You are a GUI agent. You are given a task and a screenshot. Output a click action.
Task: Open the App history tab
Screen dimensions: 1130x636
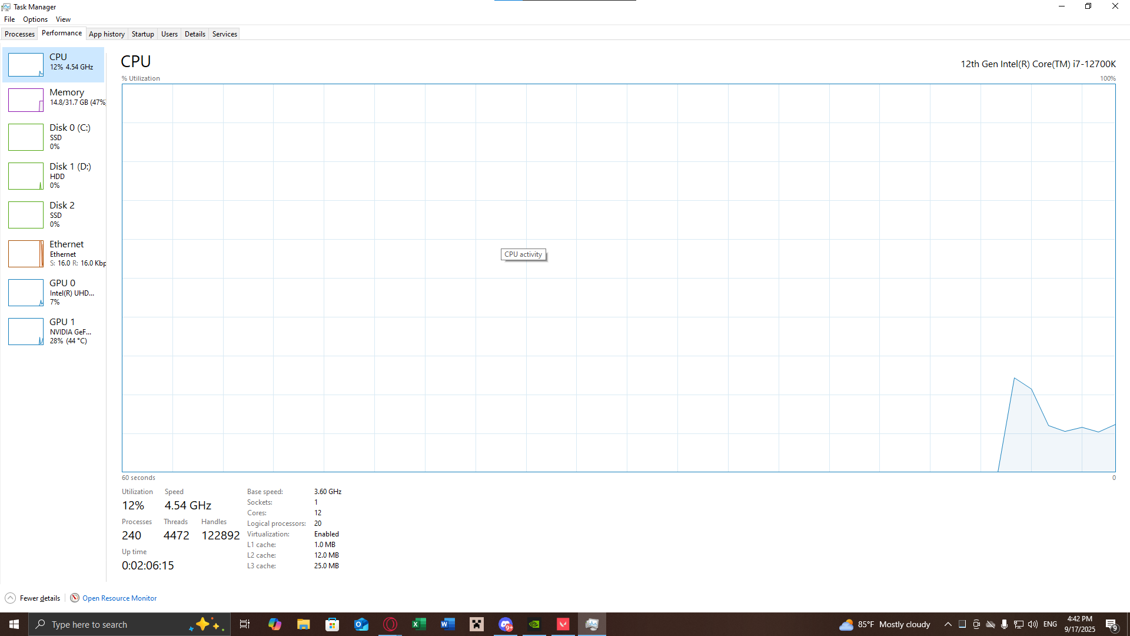[107, 34]
